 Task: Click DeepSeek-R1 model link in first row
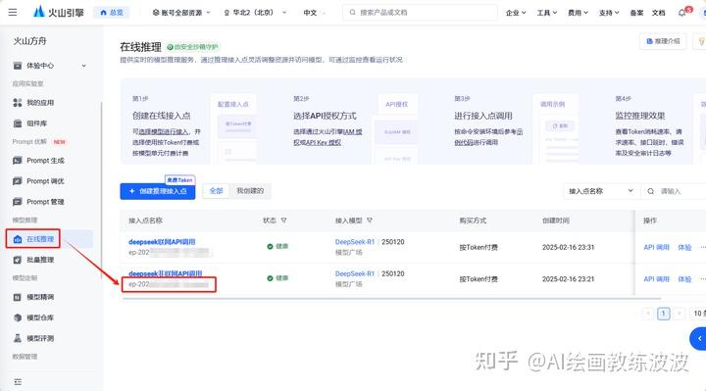click(355, 242)
